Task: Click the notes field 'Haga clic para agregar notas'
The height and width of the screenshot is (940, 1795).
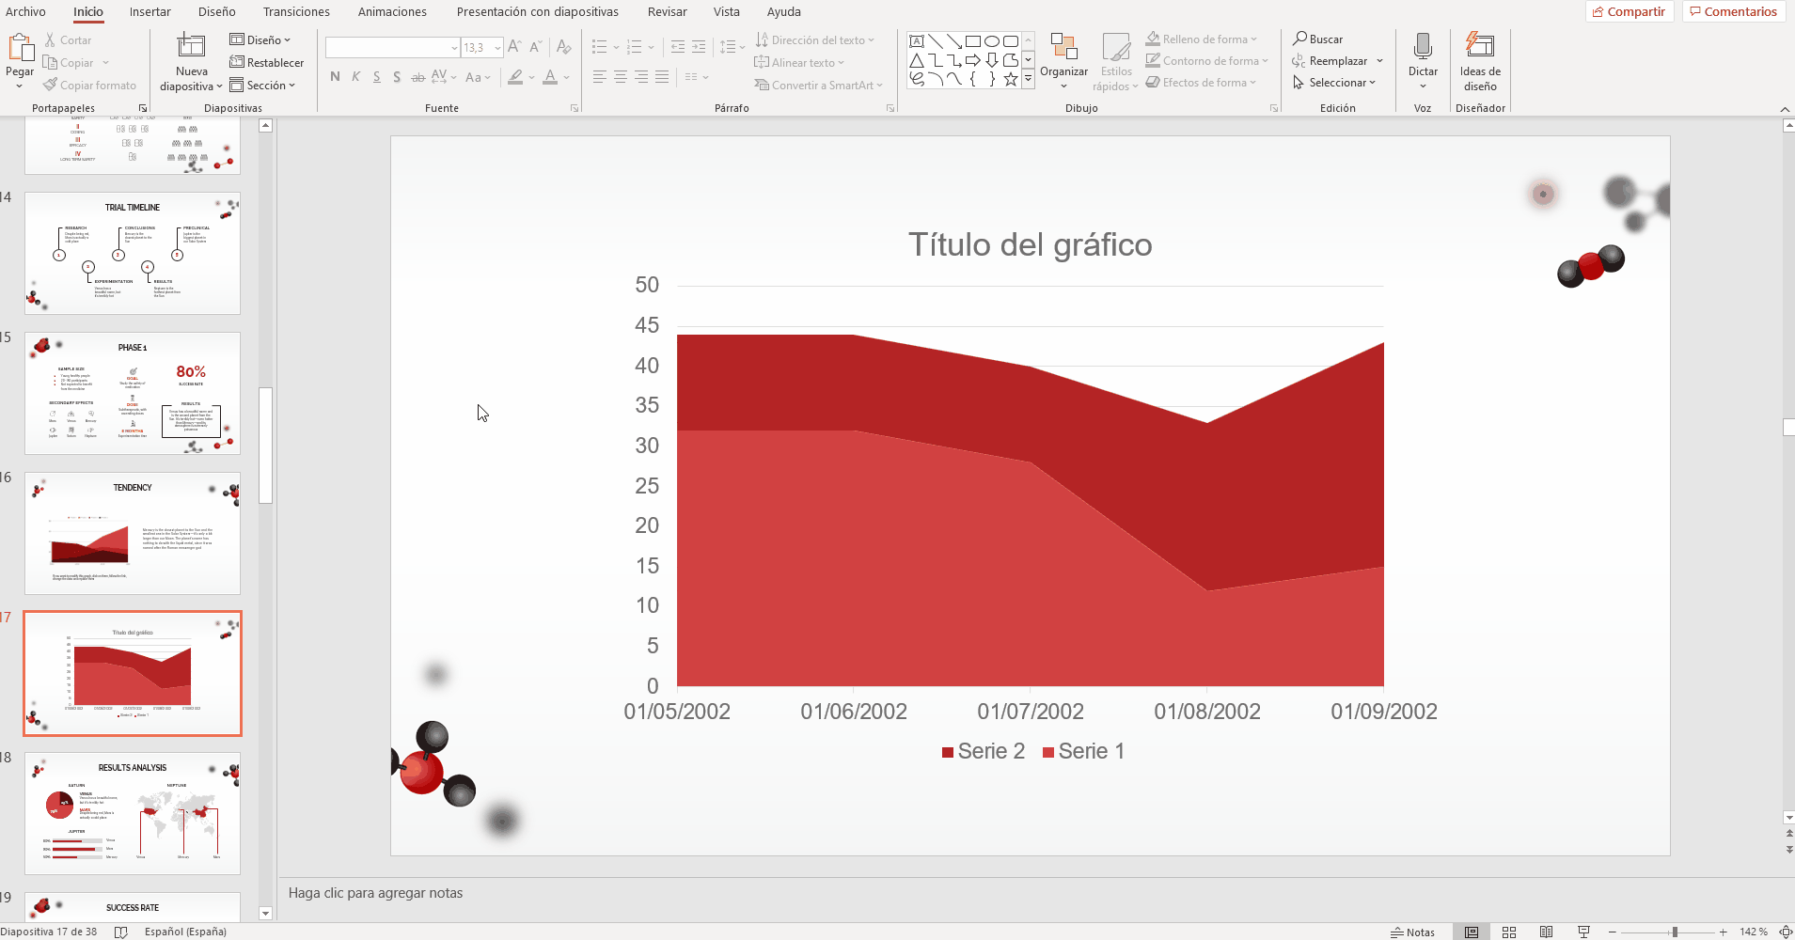Action: 375,893
